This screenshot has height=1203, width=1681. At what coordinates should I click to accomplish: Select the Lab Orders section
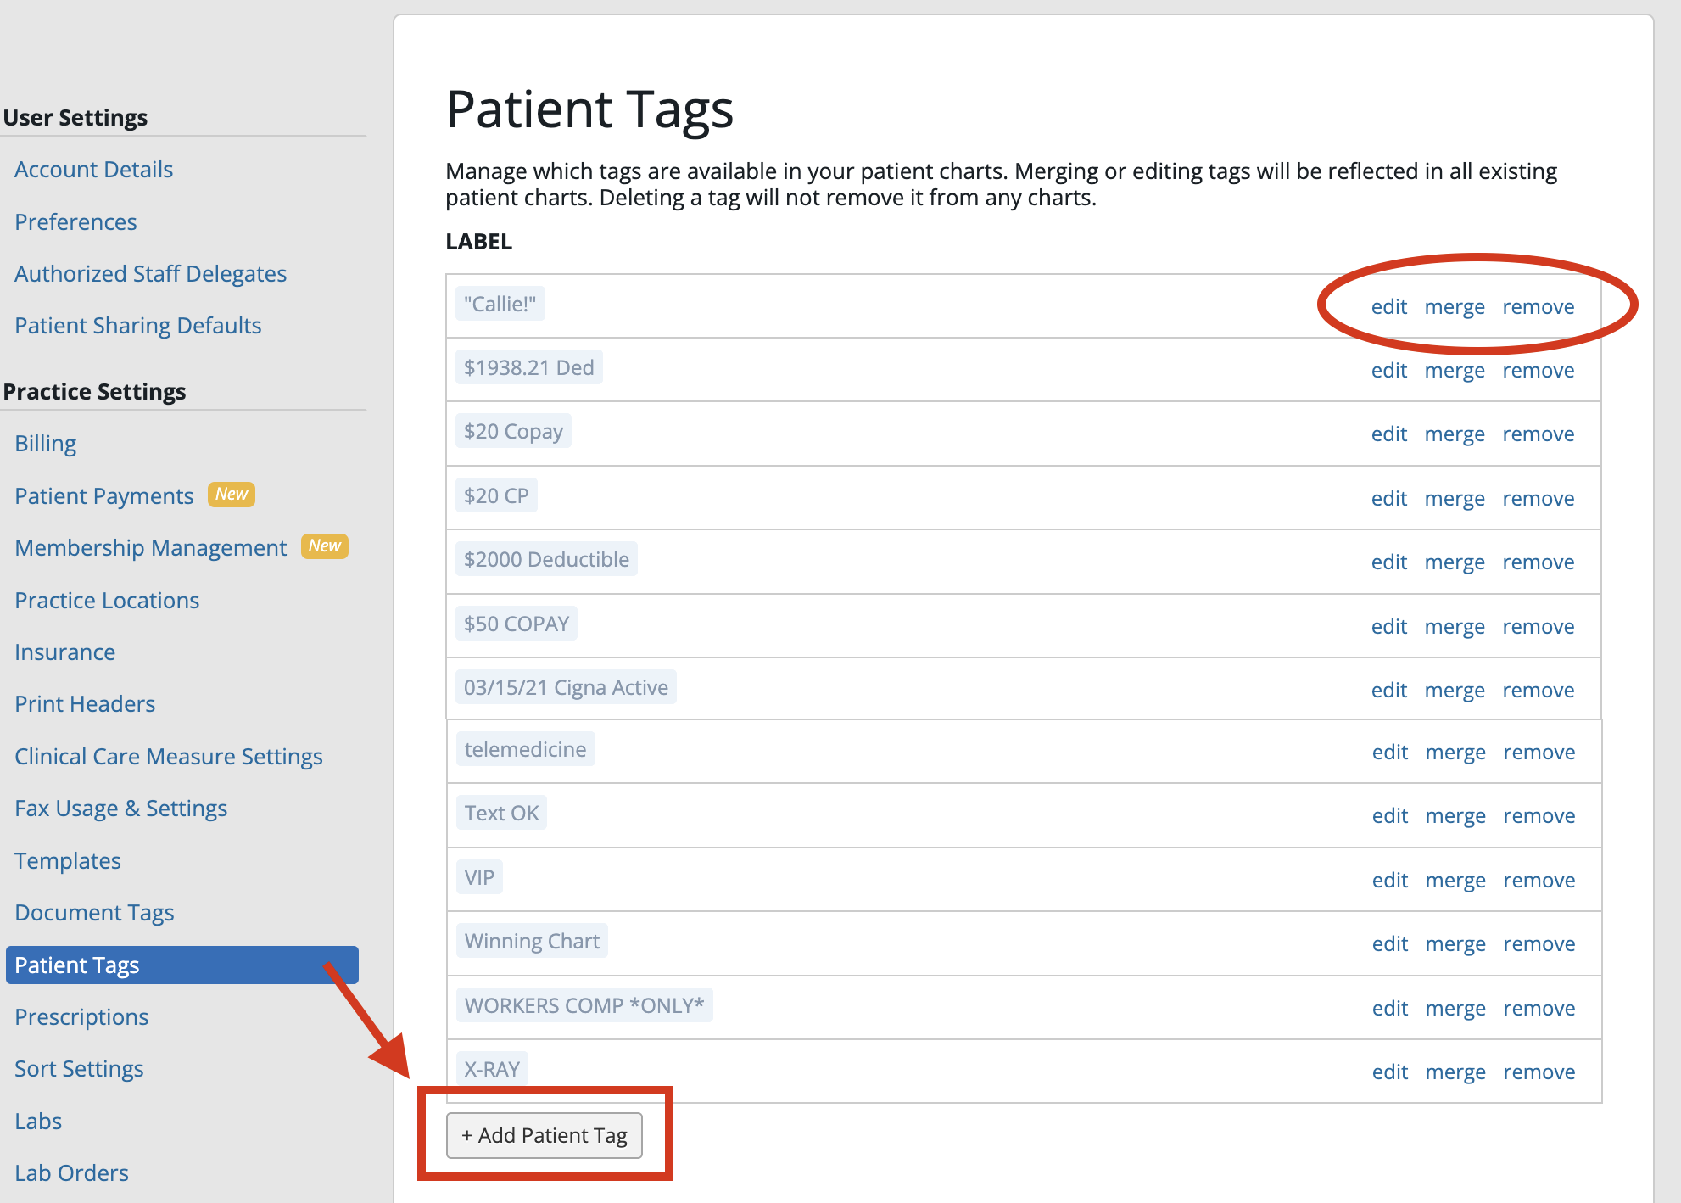click(x=71, y=1172)
